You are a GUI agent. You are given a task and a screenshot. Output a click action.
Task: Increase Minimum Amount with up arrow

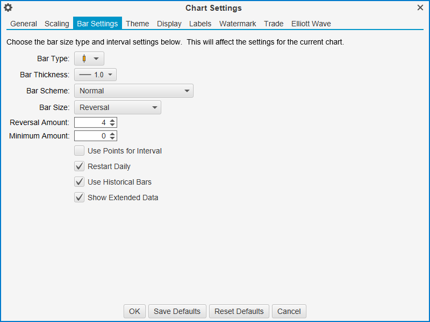coord(112,134)
